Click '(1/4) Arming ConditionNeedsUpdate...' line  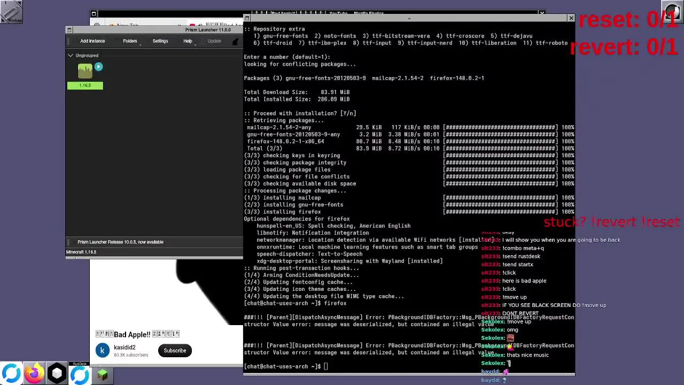point(301,275)
